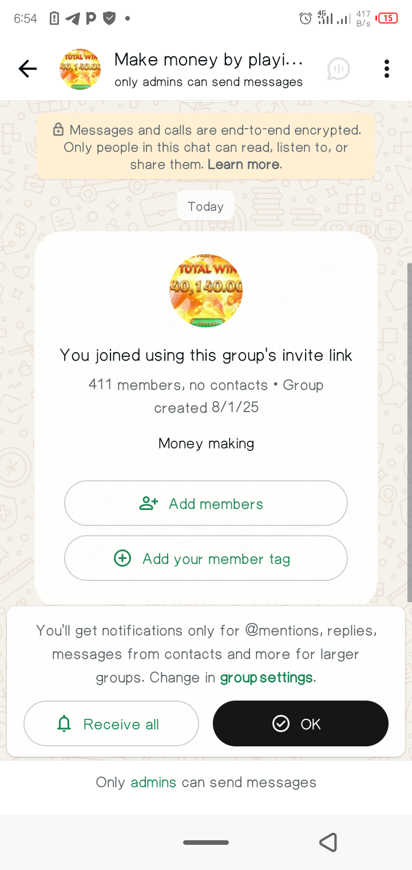Image resolution: width=412 pixels, height=870 pixels.
Task: Tap the home gesture pill
Action: coord(206,843)
